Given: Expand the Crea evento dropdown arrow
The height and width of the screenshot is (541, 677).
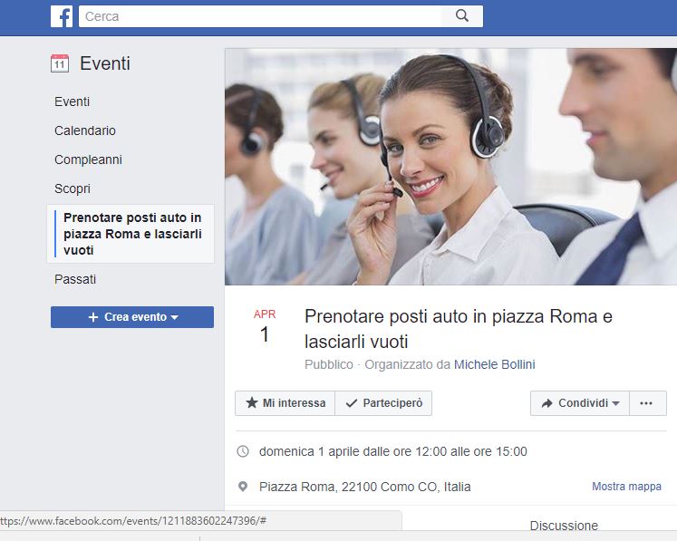Looking at the screenshot, I should (x=174, y=317).
